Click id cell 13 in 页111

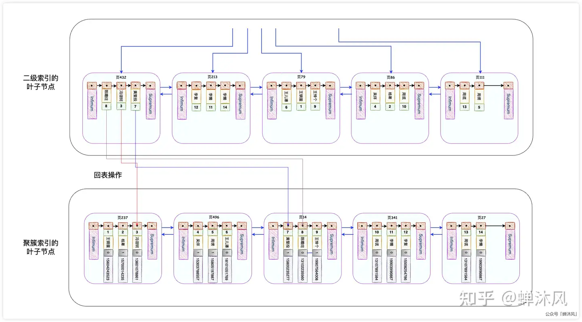click(x=464, y=107)
